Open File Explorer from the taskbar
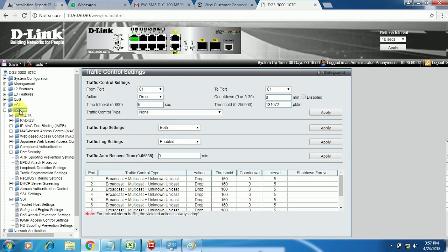This screenshot has width=448, height=252. pyautogui.click(x=70, y=246)
